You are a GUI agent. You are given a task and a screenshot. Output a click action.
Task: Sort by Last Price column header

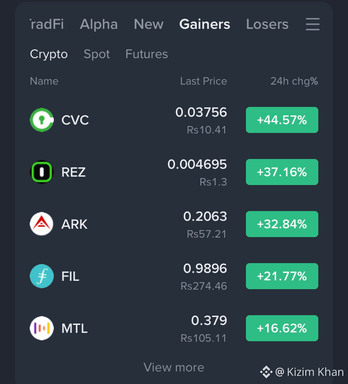204,81
